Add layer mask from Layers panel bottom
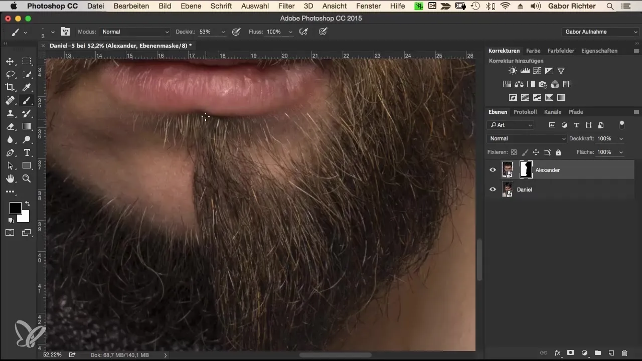 click(571, 353)
